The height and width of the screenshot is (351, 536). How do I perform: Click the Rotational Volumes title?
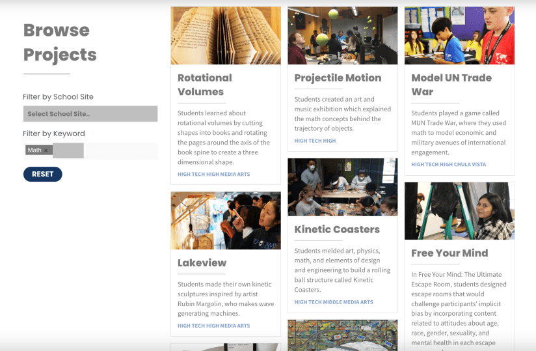click(x=204, y=85)
